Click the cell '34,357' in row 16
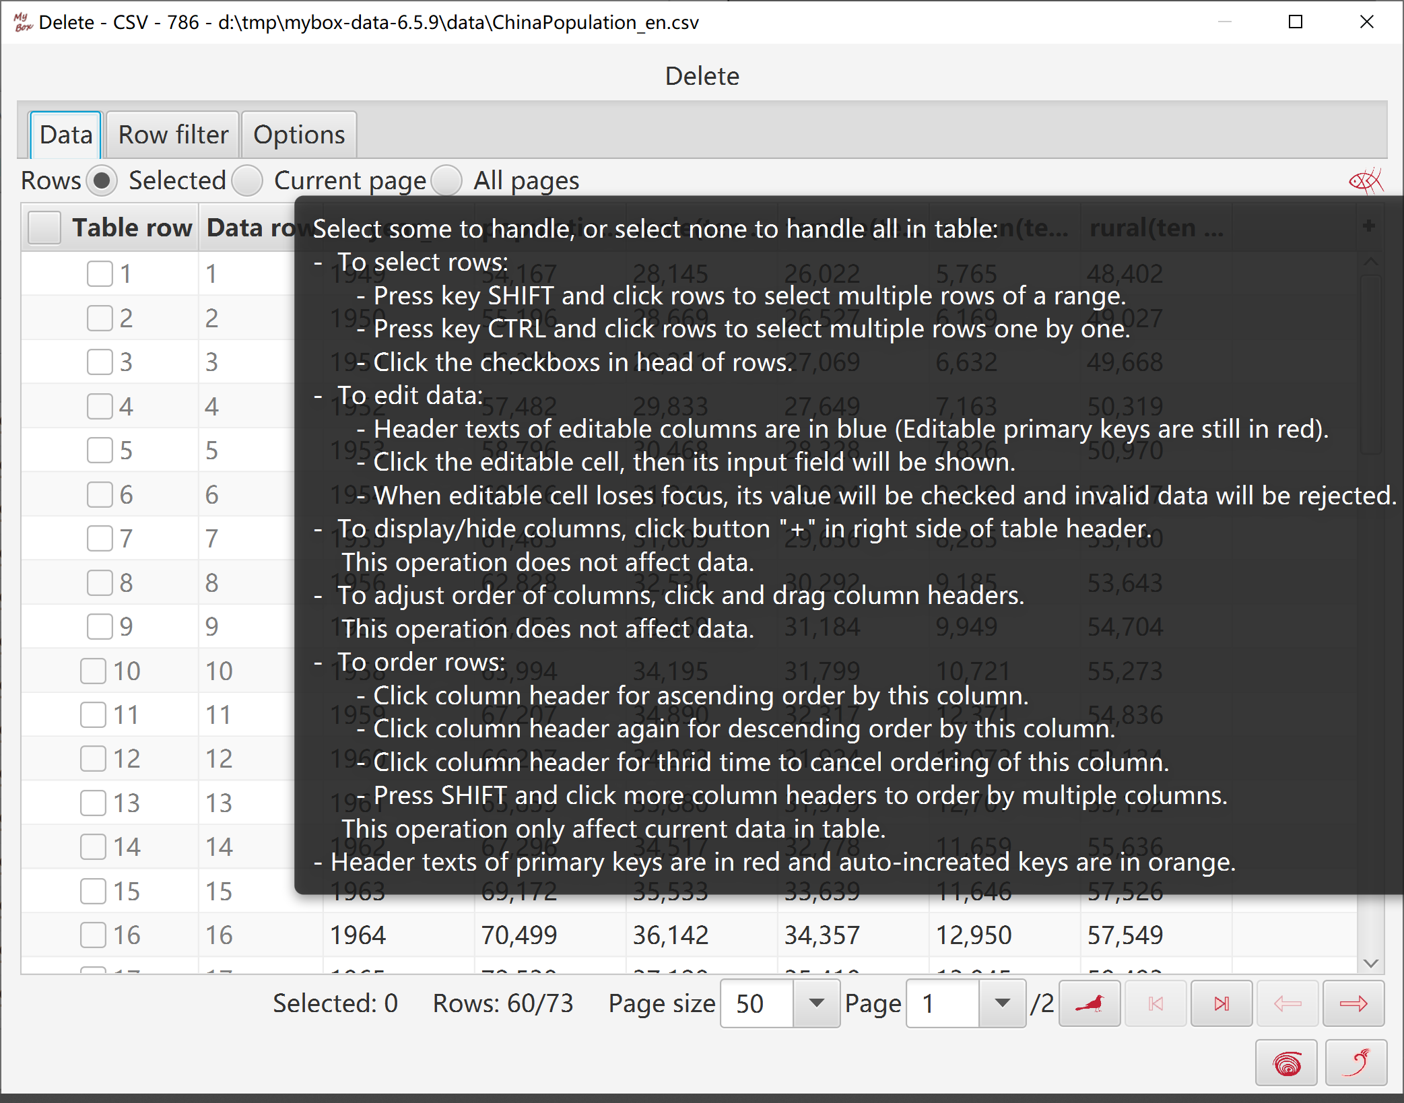The width and height of the screenshot is (1404, 1103). tap(853, 935)
